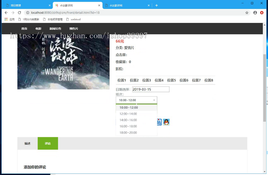The width and height of the screenshot is (268, 175).
Task: Switch to the 评论 tab
Action: coord(48,143)
